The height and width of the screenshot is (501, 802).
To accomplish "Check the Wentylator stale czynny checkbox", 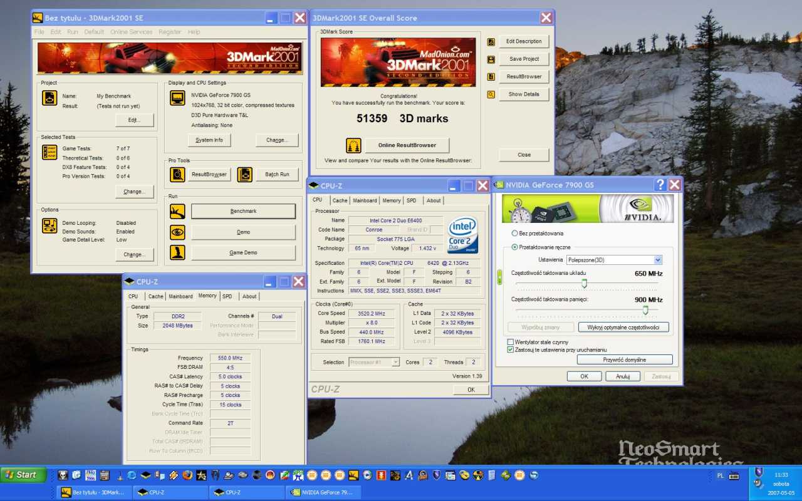I will tap(510, 343).
